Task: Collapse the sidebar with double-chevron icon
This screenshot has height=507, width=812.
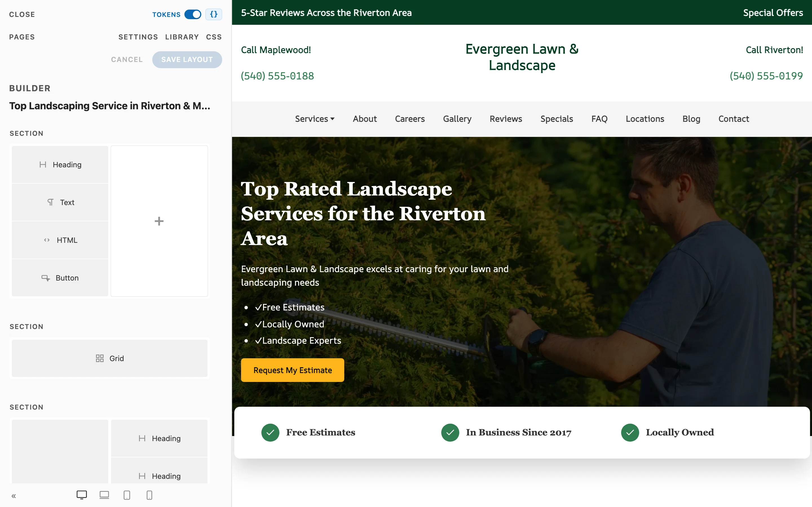Action: (x=14, y=496)
